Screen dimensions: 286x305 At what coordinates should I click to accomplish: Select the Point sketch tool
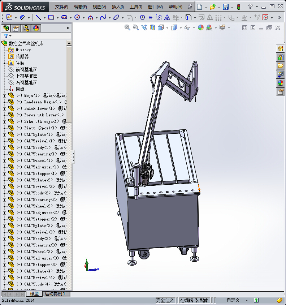151,18
